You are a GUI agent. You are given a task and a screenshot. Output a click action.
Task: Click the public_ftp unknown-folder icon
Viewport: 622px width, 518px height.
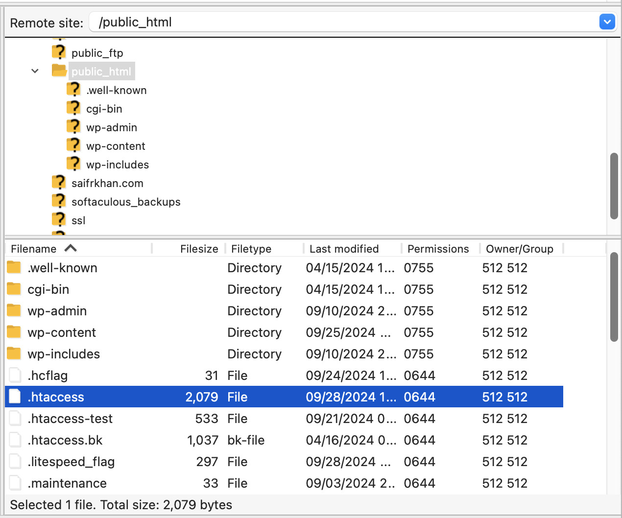tap(59, 52)
